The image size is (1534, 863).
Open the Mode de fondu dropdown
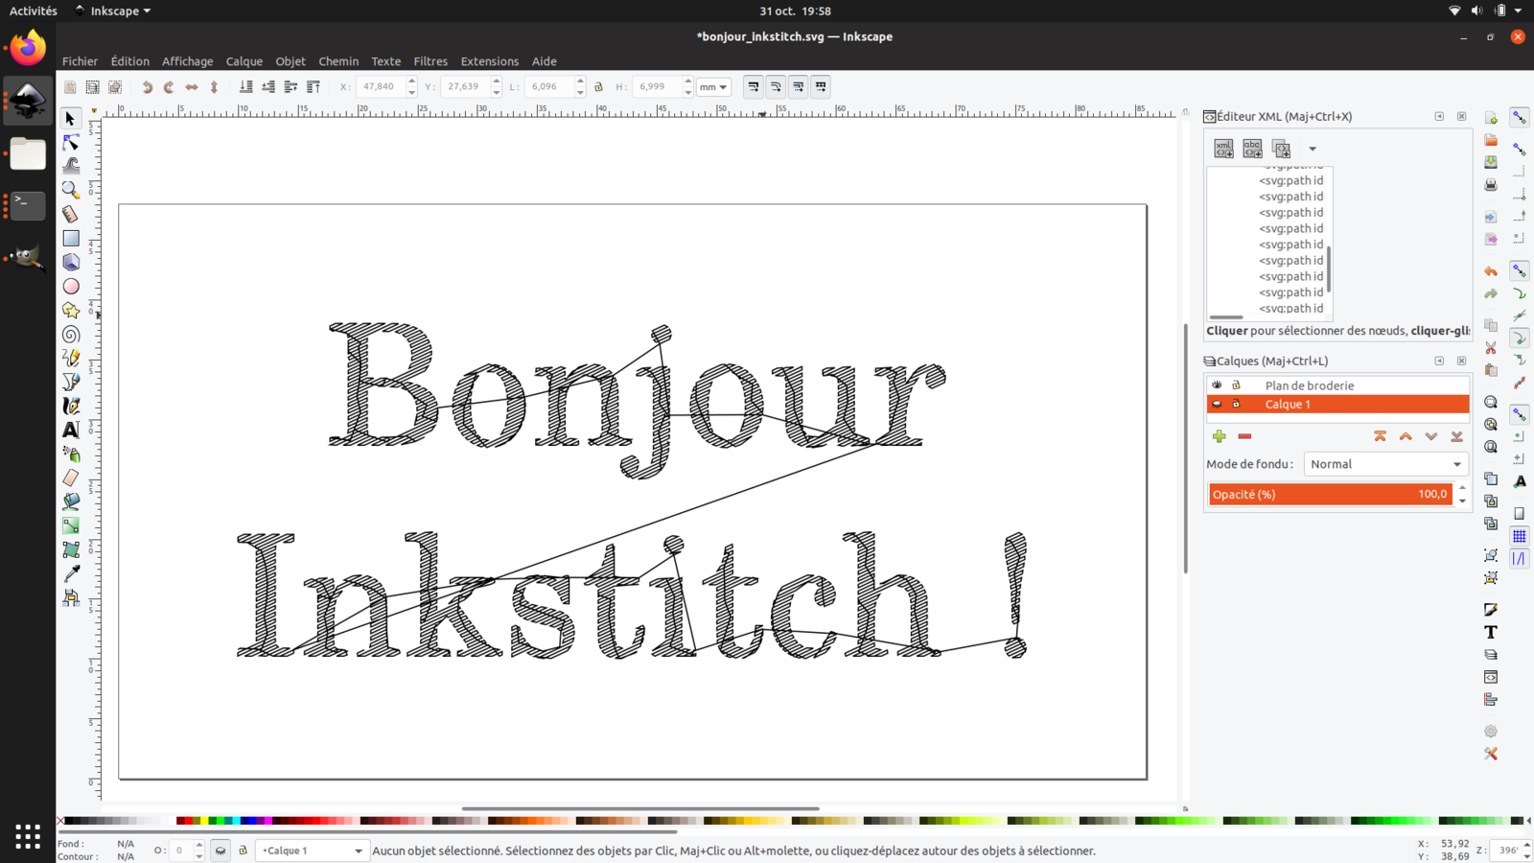click(1385, 464)
